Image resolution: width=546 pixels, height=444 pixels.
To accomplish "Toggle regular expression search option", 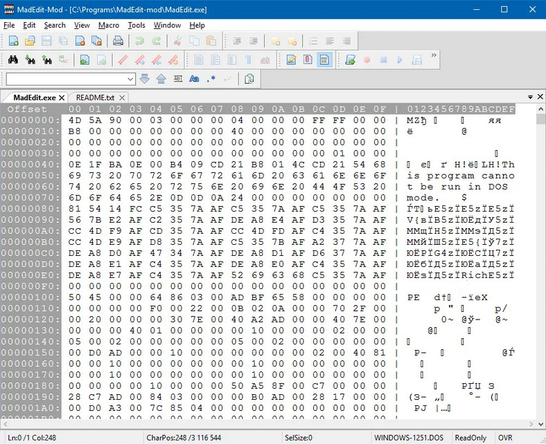I will [211, 79].
